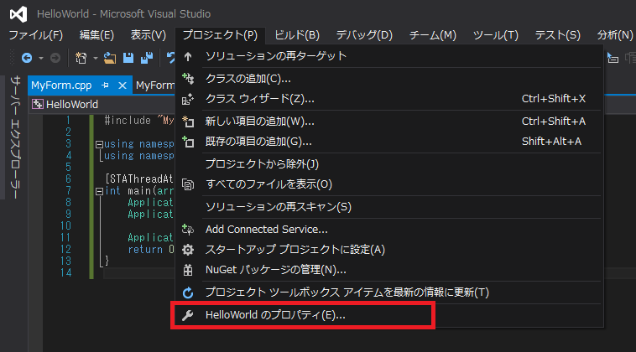Click the refresh toolbox items icon
Viewport: 636px width, 352px height.
click(x=188, y=292)
